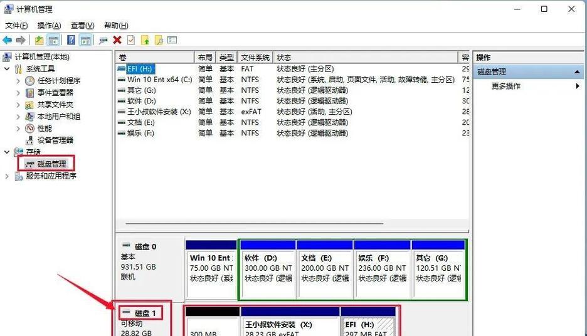The image size is (587, 336).
Task: Select the 其它 (G:) volume row
Action: [292, 90]
